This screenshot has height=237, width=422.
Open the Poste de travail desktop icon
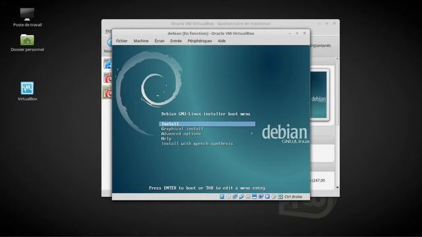click(x=27, y=18)
